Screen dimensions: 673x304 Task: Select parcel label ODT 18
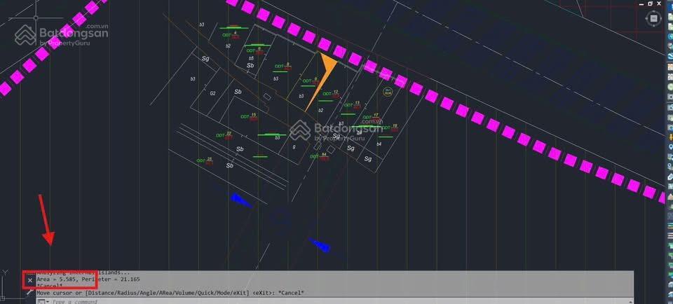click(390, 127)
